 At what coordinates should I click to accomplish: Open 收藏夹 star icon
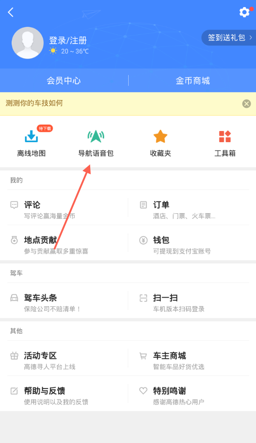tap(160, 136)
